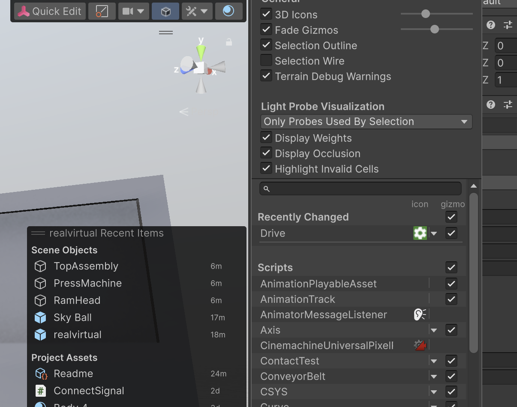517x407 pixels.
Task: Toggle the 2D view mode icon
Action: (102, 11)
